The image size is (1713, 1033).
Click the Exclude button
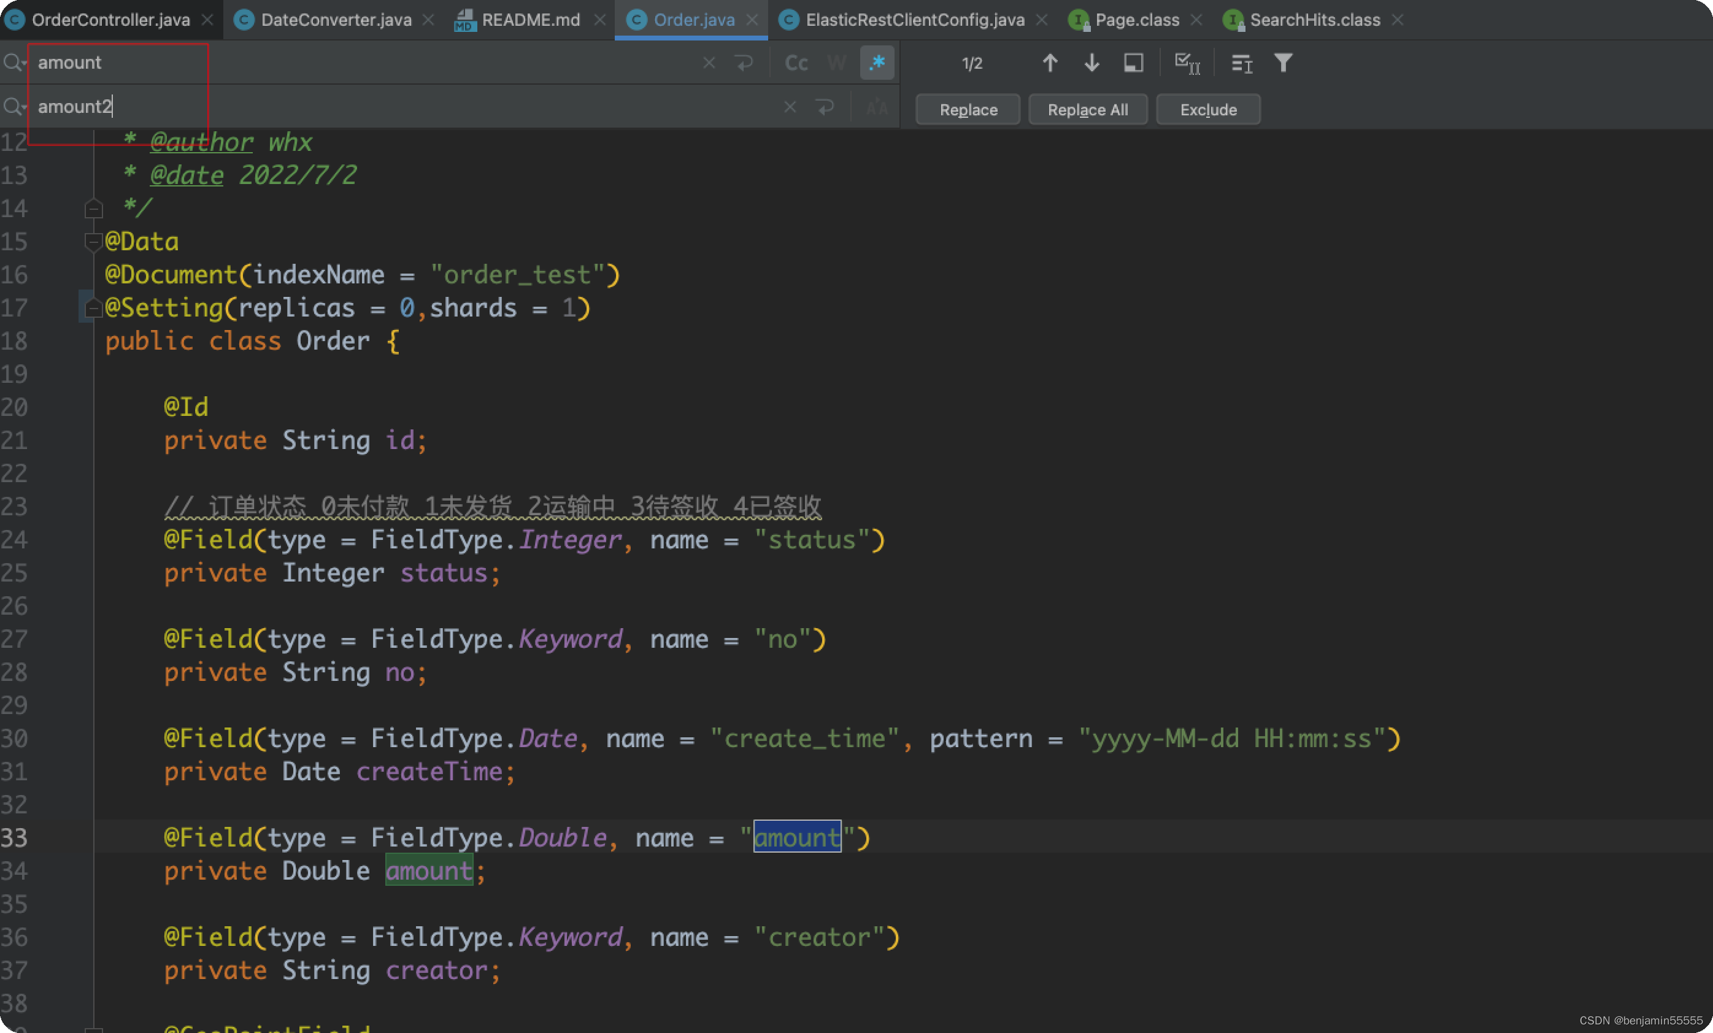click(x=1207, y=110)
